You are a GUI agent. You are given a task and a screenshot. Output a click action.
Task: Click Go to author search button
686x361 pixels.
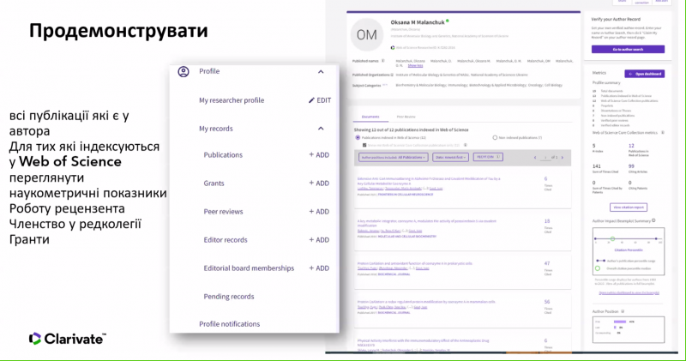628,50
